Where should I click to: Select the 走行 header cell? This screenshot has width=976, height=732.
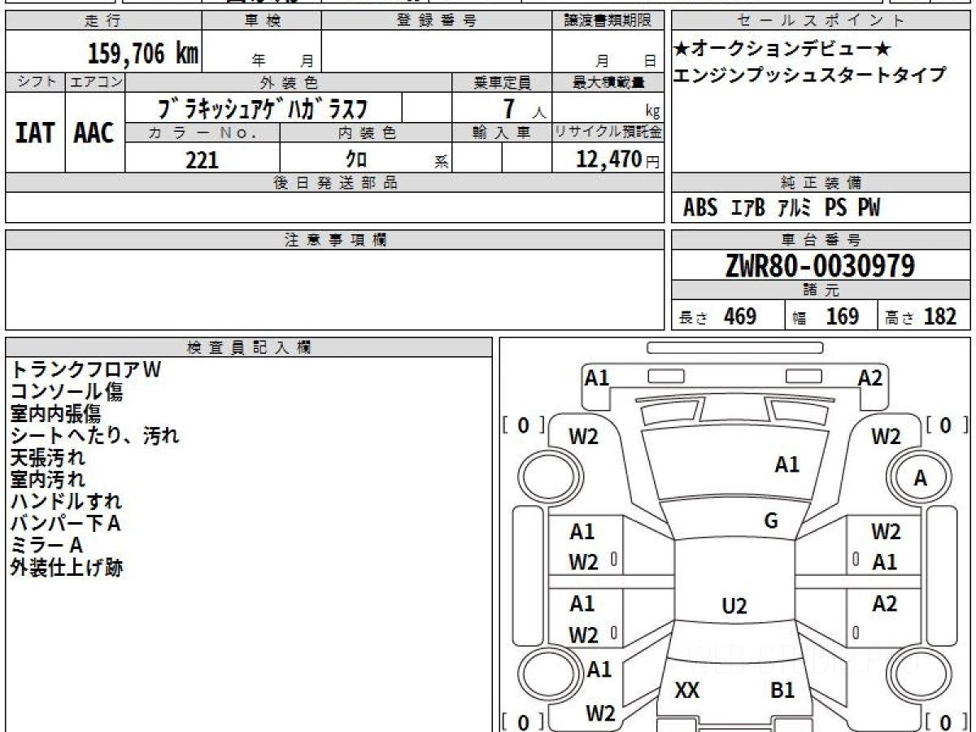[x=103, y=21]
